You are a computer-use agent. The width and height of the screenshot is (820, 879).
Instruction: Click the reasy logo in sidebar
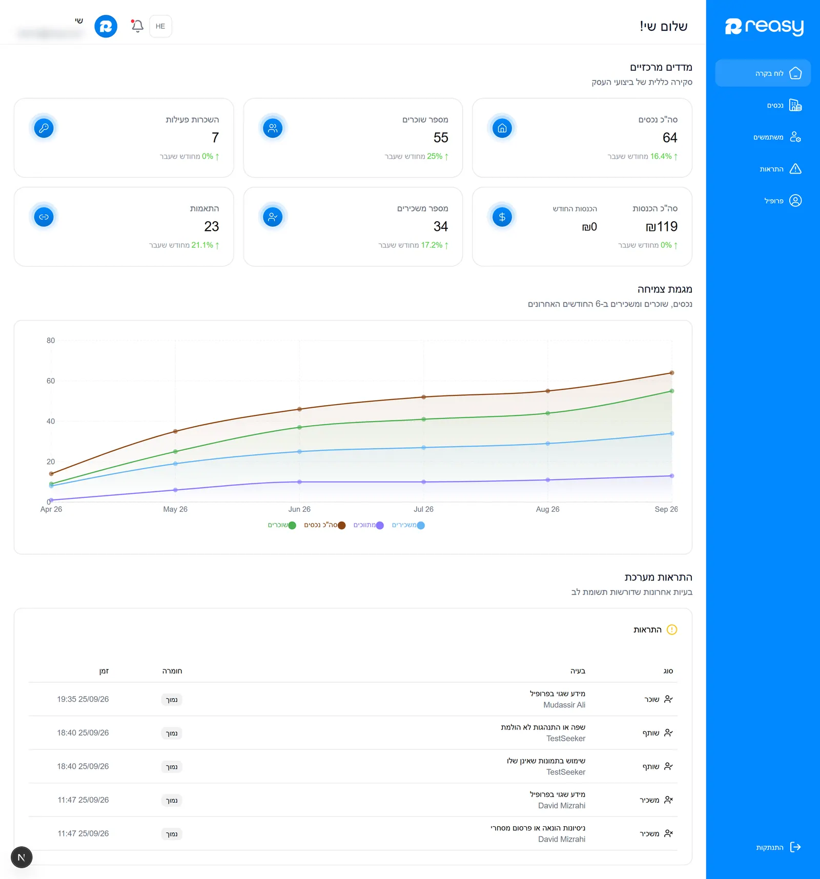(764, 27)
